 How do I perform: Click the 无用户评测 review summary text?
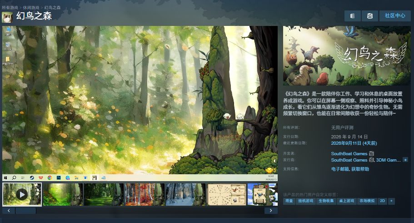(x=342, y=128)
